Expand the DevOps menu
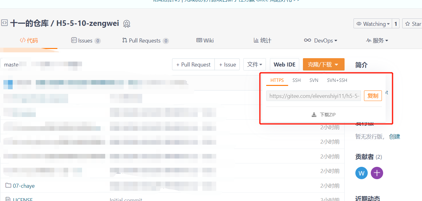422x201 pixels. pyautogui.click(x=321, y=40)
